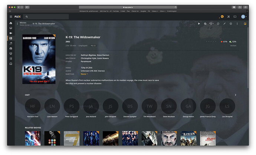Go back to the Movies library breadcrumb
This screenshot has height=155, width=256.
[23, 23]
